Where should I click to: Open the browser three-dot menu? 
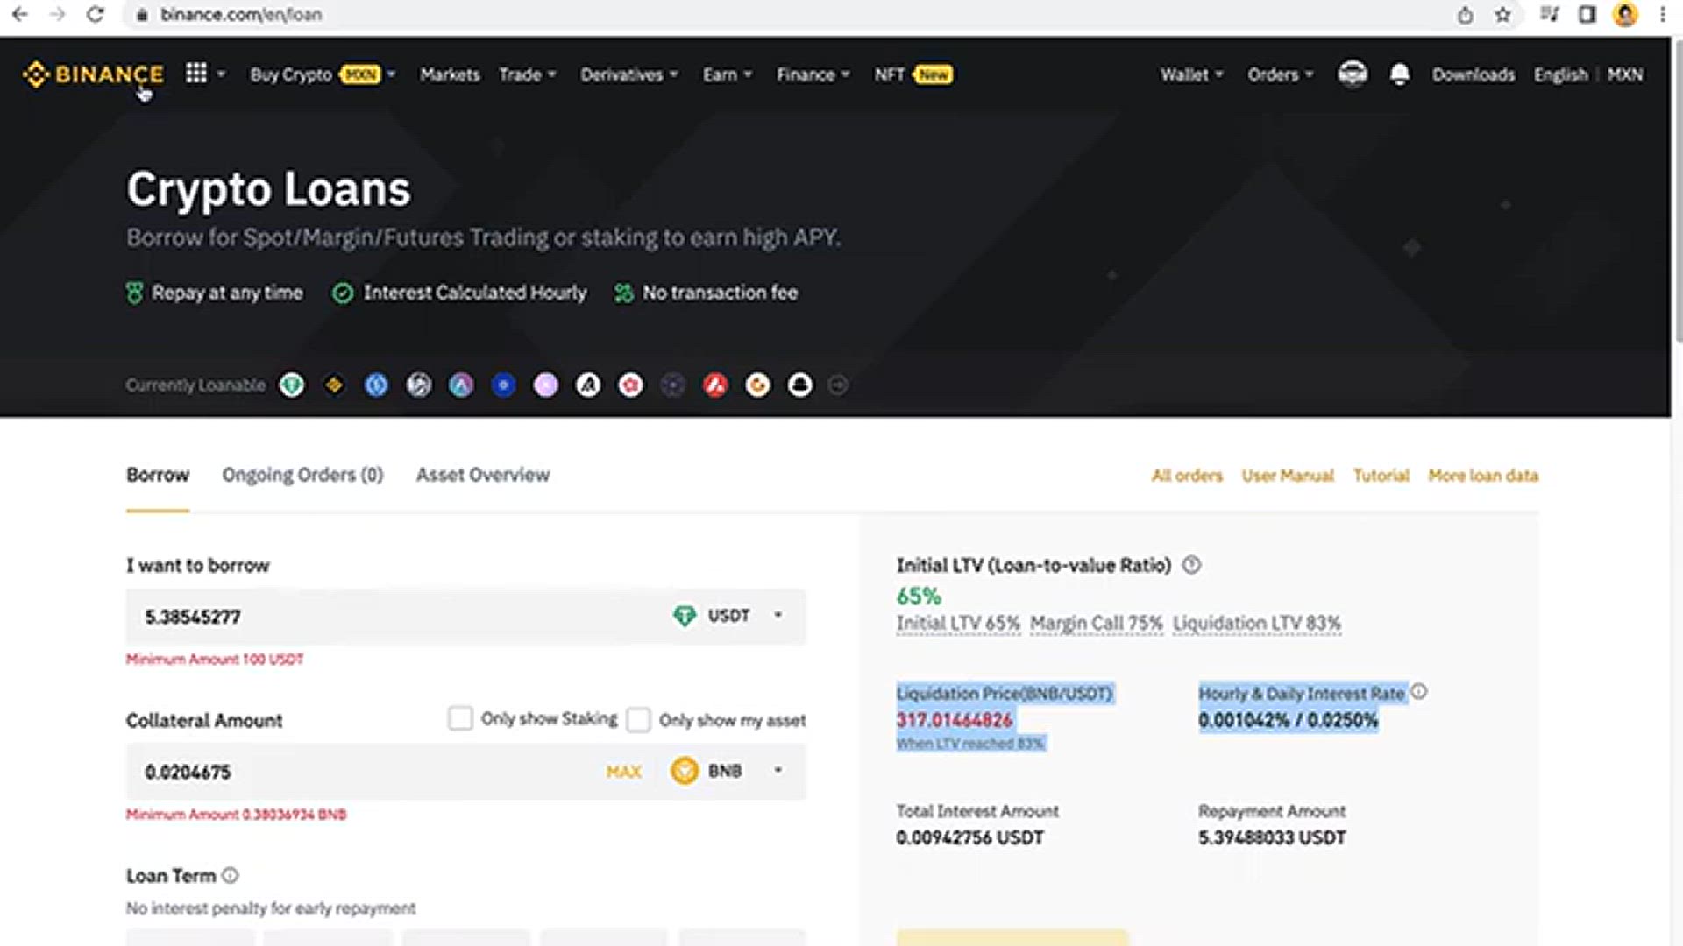click(1662, 14)
